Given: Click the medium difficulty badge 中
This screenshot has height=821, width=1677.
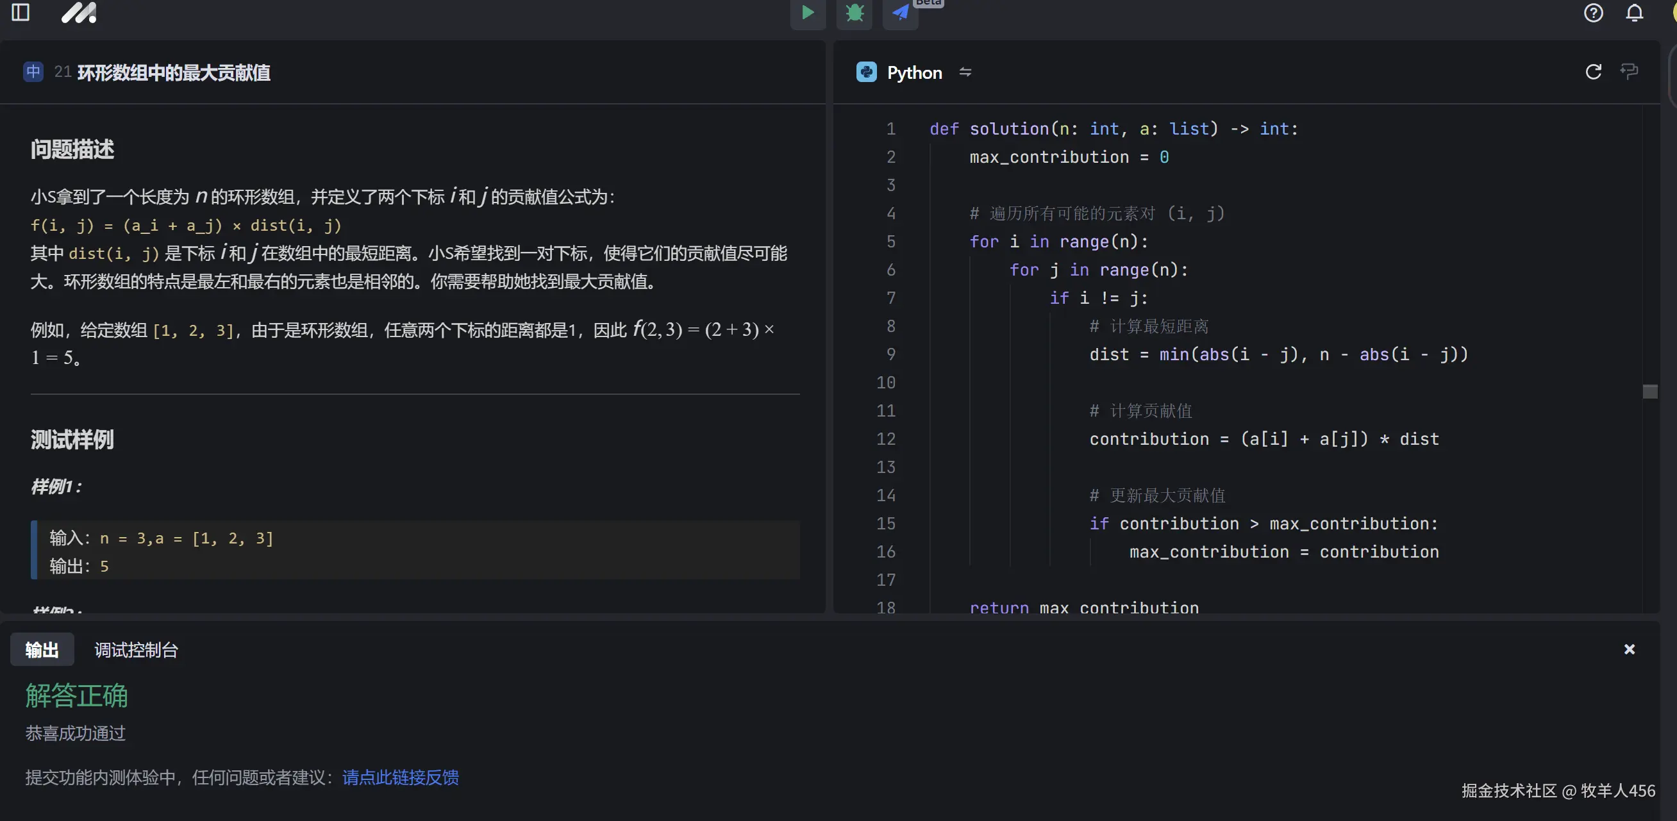Looking at the screenshot, I should [33, 72].
